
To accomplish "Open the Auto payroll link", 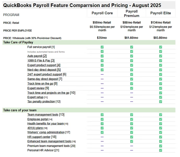I will click(35, 56).
